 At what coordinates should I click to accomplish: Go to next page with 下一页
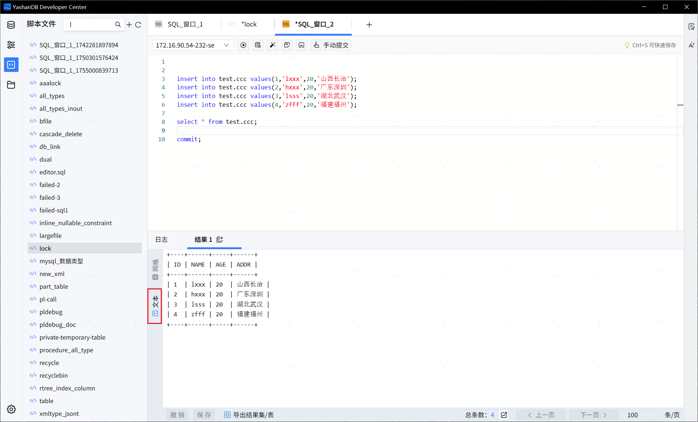[x=593, y=415]
